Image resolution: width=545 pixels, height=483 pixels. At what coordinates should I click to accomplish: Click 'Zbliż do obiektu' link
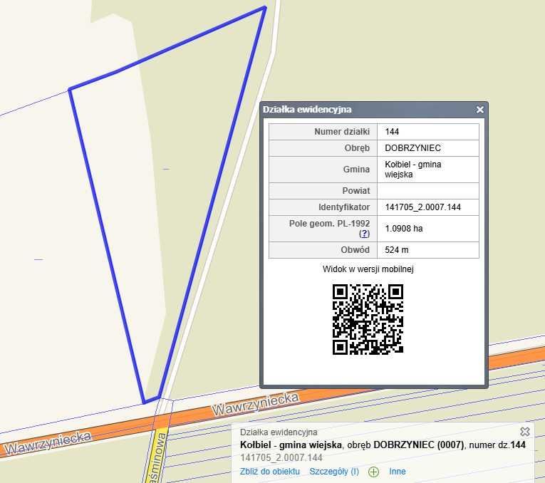pos(270,472)
